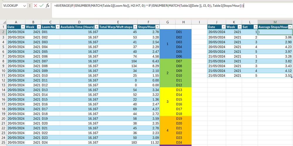Screen dimensions: 293x146
Task: Open the Week filter dropdown in column K
Action: (x=240, y=27)
